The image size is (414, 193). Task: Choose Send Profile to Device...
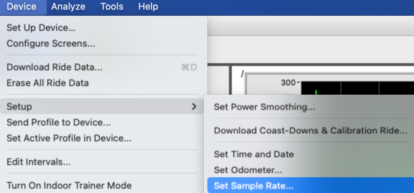click(x=59, y=122)
